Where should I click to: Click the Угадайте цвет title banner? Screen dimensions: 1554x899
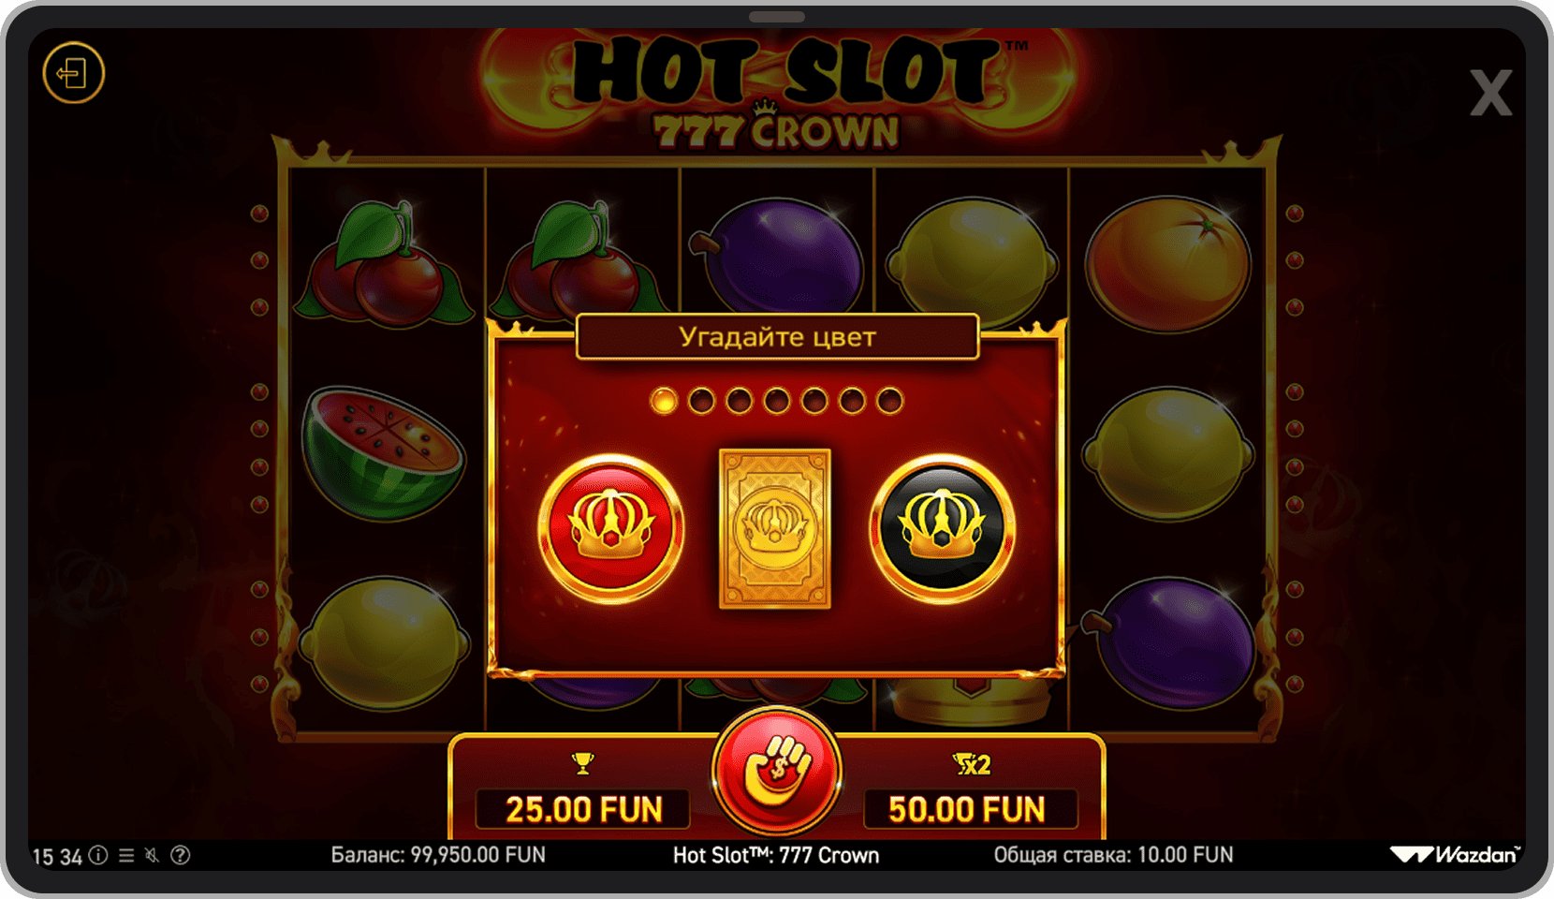777,337
